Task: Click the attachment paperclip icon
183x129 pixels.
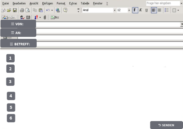Action: point(45,17)
